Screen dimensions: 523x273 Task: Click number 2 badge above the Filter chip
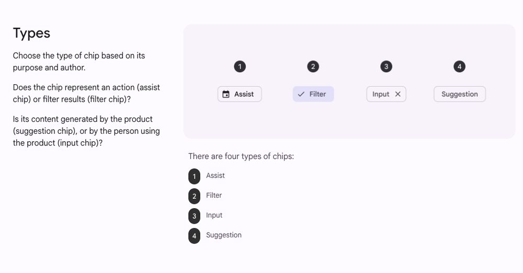[x=313, y=66]
